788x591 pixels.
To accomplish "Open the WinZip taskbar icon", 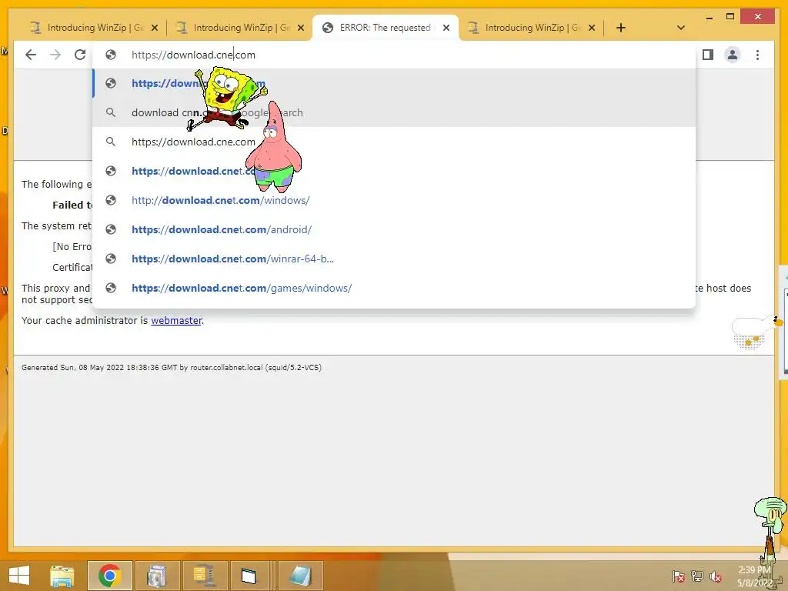I will click(x=203, y=576).
